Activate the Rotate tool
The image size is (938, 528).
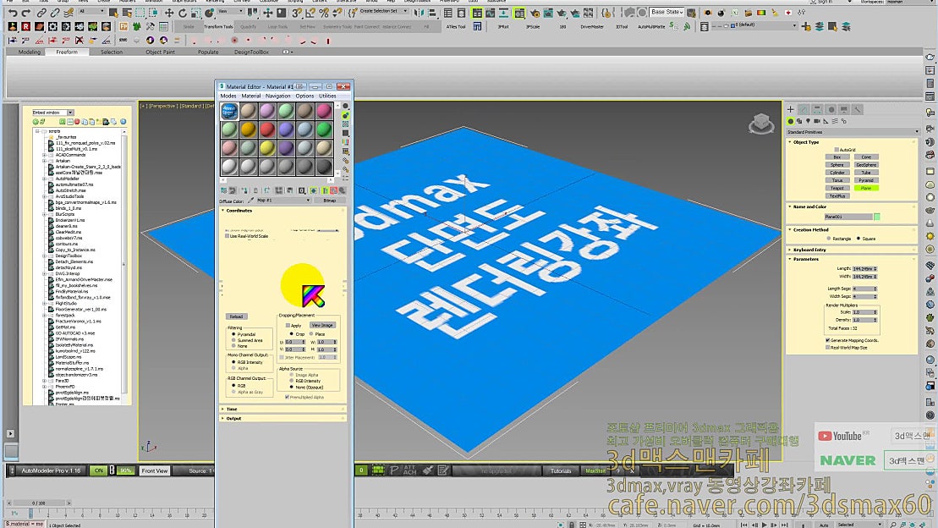point(183,14)
